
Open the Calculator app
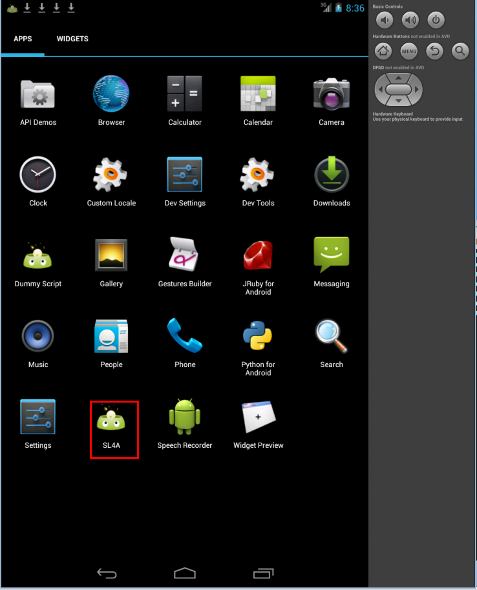[184, 101]
